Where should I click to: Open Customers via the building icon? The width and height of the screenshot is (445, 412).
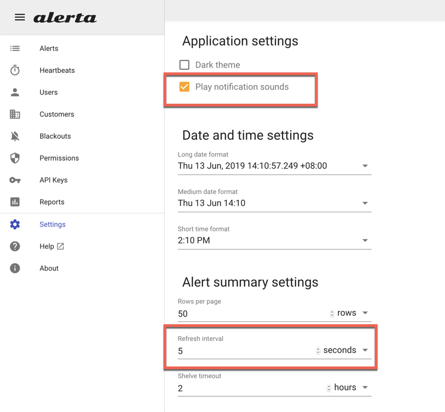click(x=15, y=114)
